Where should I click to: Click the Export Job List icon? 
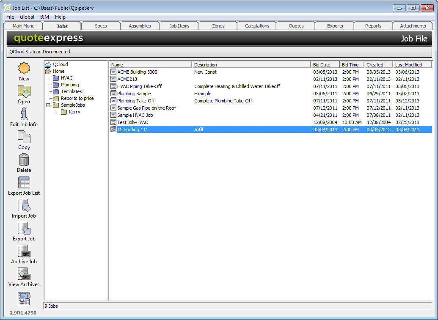click(24, 183)
